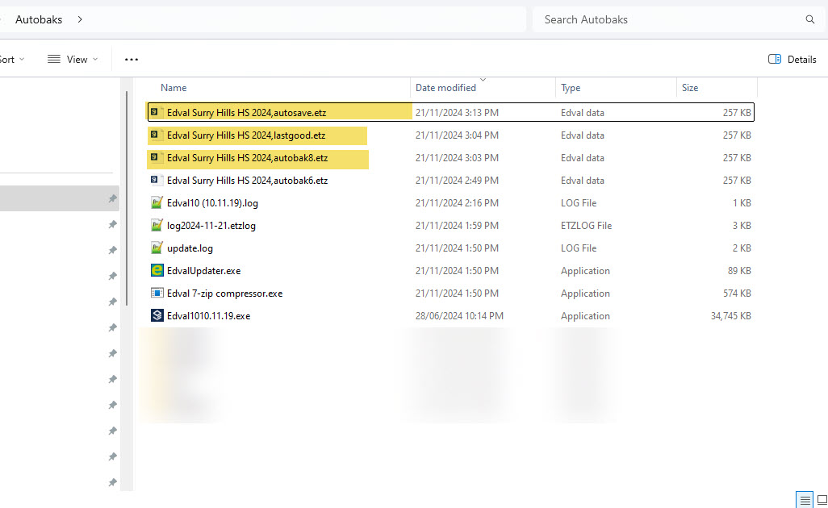Viewport: 828px width, 508px height.
Task: Switch to details list view layout
Action: 805,500
